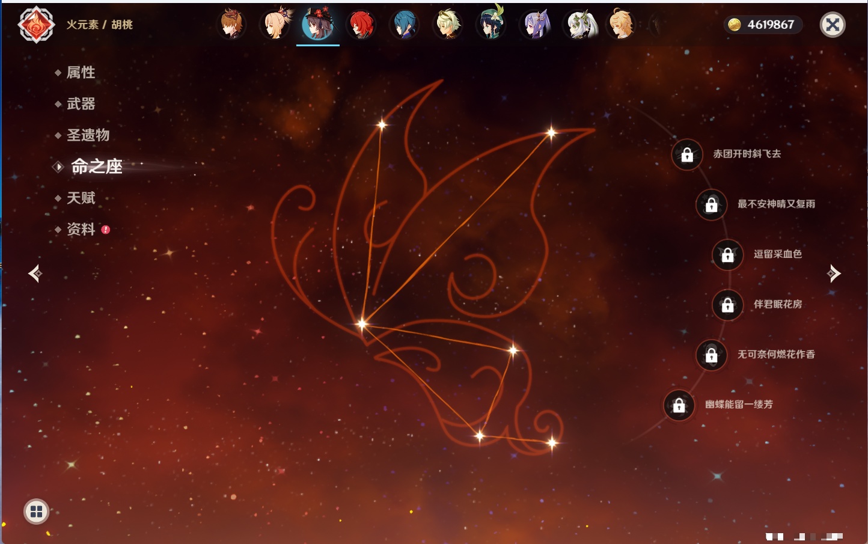Viewport: 868px width, 544px height.
Task: Click the 火元素 / 胡桃 title text
Action: (x=99, y=25)
